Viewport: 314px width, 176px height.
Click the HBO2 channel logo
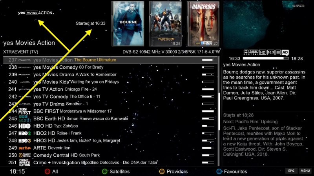point(24,133)
